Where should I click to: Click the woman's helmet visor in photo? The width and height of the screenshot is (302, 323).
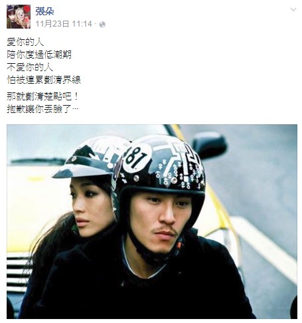pyautogui.click(x=83, y=169)
